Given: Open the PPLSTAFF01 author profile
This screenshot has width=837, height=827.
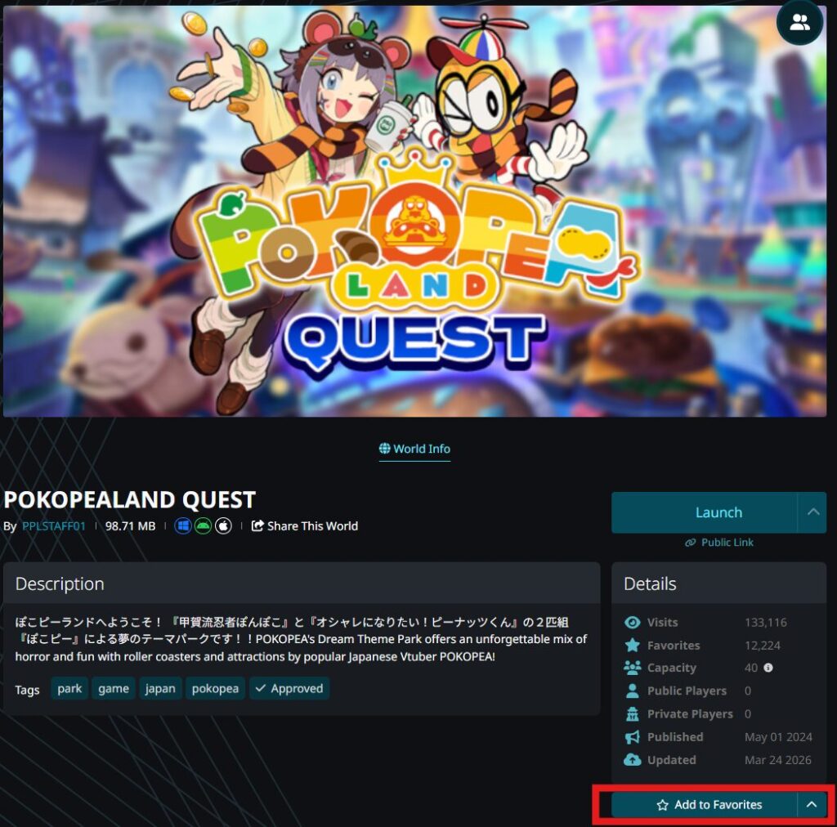Looking at the screenshot, I should coord(54,526).
